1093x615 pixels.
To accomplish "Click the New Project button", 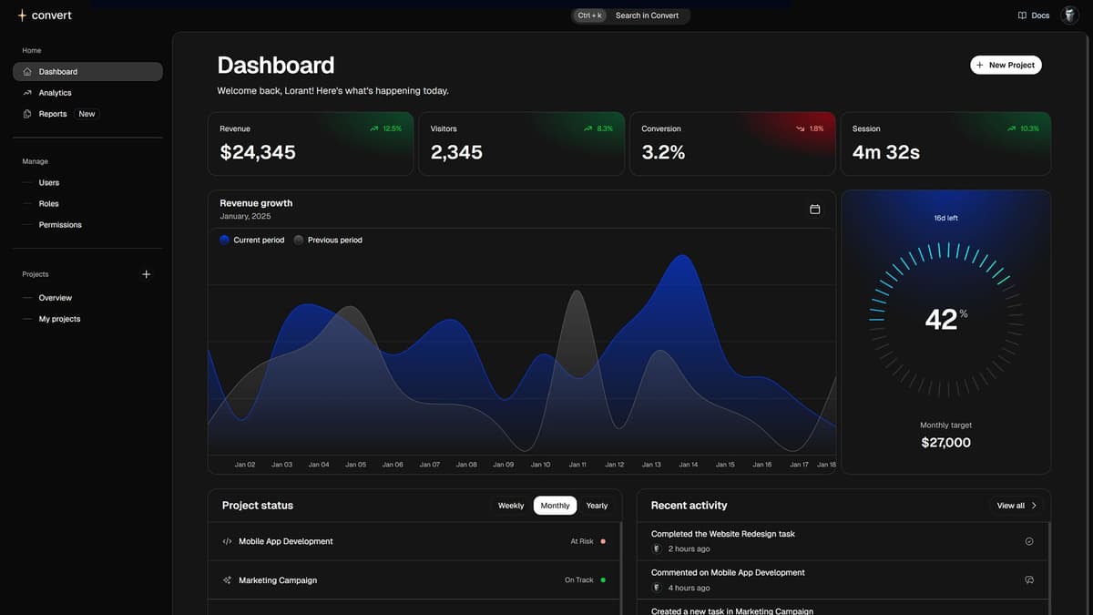I will point(1006,65).
